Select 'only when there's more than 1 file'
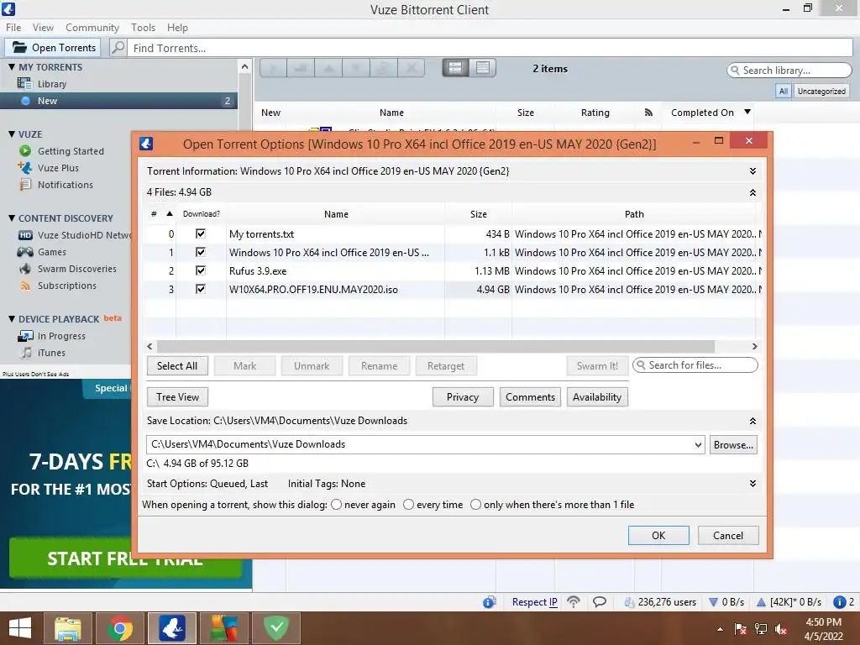Screen dimensions: 860x645 (x=475, y=505)
